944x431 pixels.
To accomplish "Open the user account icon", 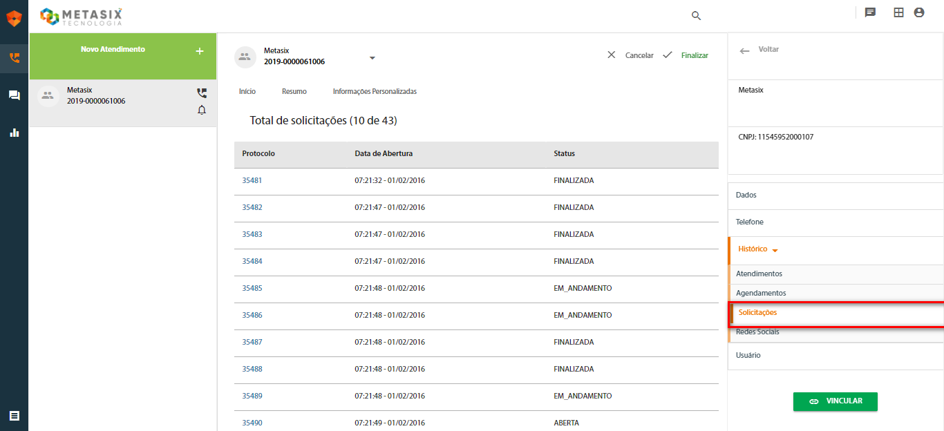I will pyautogui.click(x=919, y=12).
